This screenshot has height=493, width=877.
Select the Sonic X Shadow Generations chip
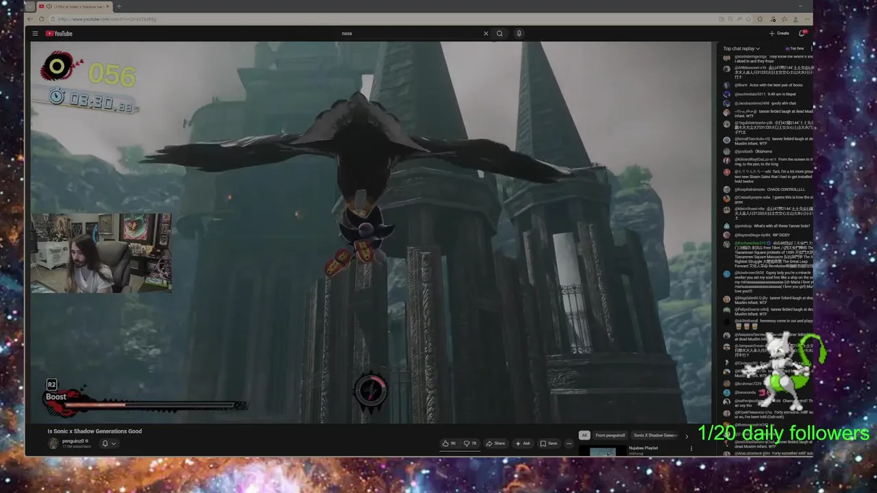pos(655,435)
